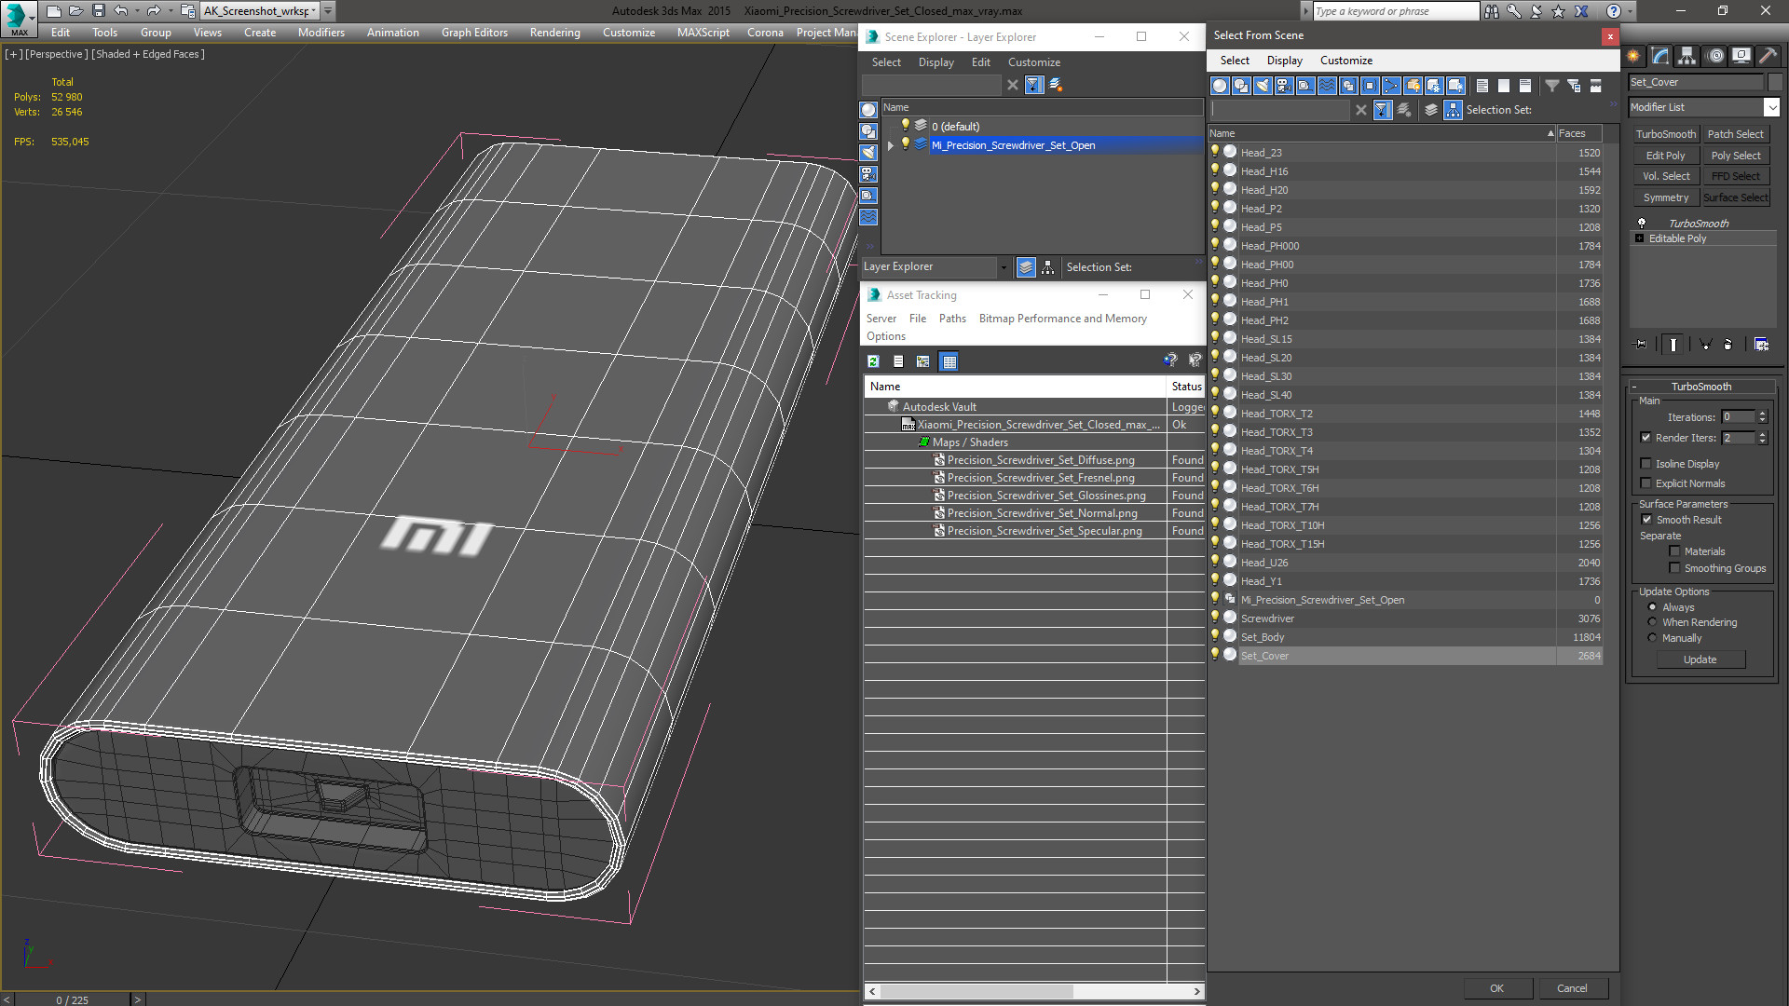Click the Edit Poly modifier button

click(1665, 156)
